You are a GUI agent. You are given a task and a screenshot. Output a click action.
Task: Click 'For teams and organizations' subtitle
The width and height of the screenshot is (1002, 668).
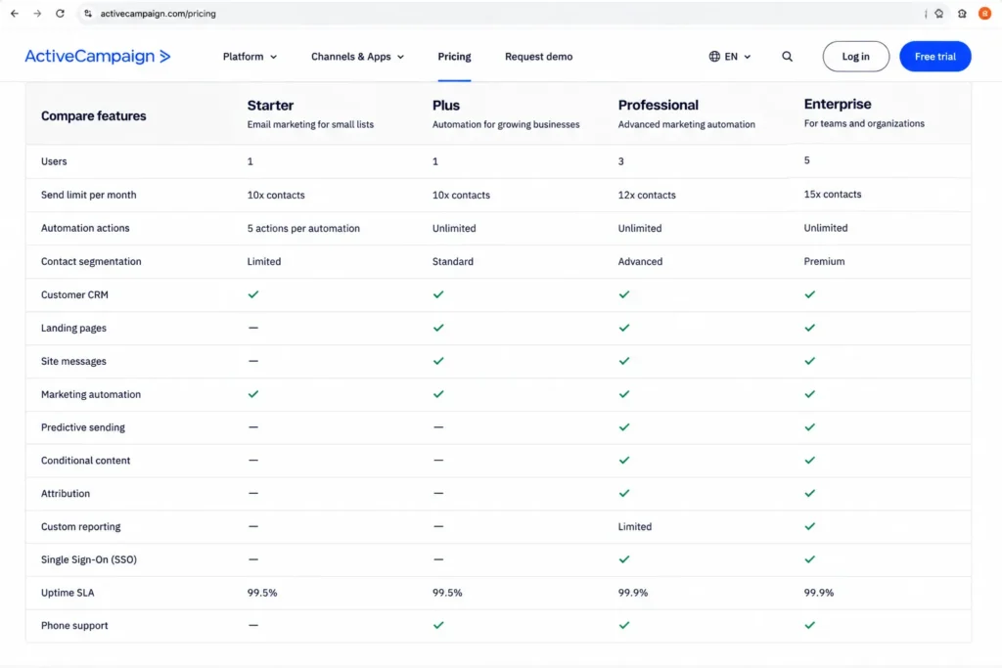pos(864,123)
